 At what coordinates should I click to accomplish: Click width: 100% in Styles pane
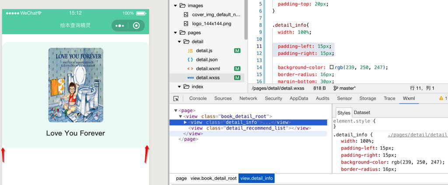pyautogui.click(x=357, y=141)
